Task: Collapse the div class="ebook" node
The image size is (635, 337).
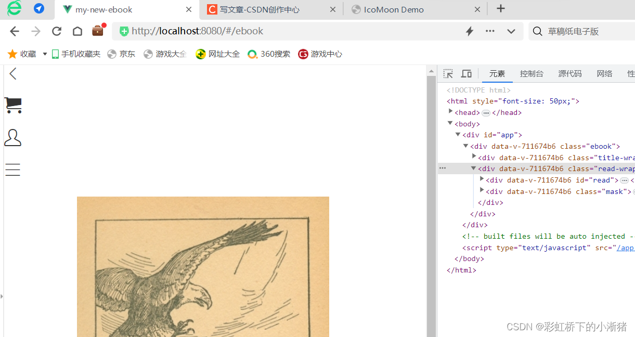Action: tap(466, 146)
